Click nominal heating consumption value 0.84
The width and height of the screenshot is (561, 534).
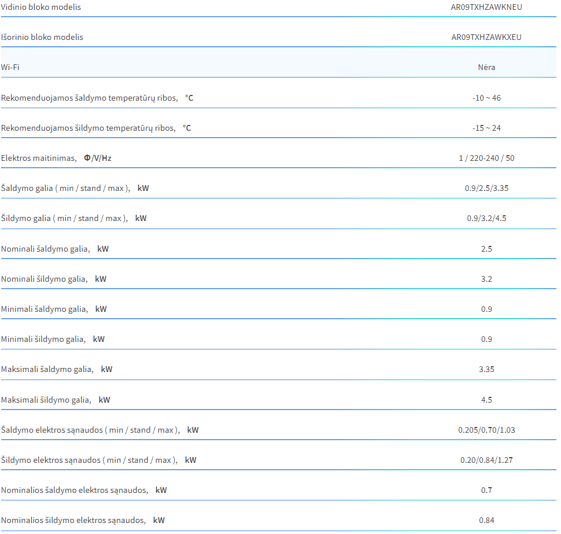[x=486, y=520]
